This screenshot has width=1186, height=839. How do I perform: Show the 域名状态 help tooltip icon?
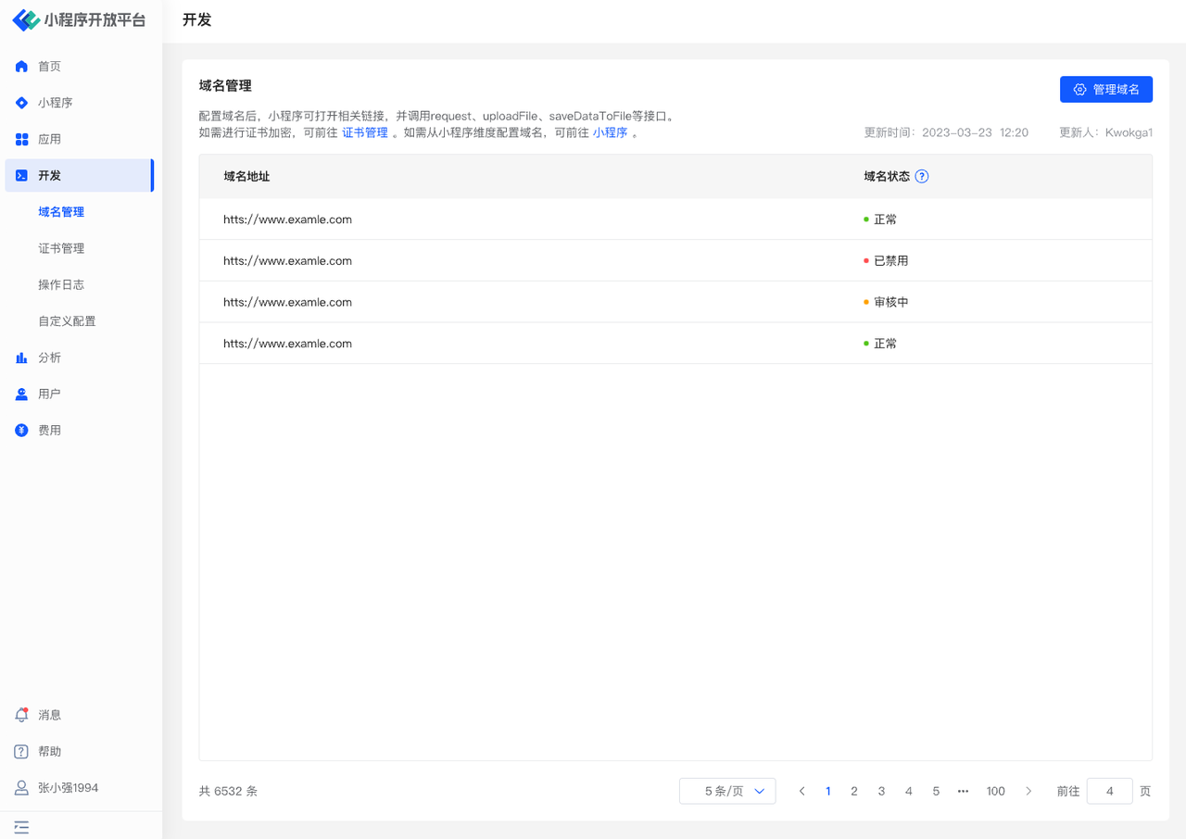click(x=921, y=176)
